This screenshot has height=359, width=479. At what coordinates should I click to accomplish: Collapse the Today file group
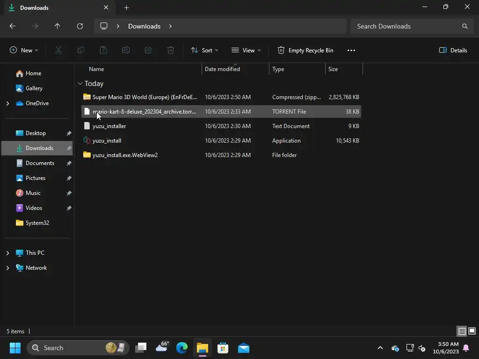(x=80, y=83)
